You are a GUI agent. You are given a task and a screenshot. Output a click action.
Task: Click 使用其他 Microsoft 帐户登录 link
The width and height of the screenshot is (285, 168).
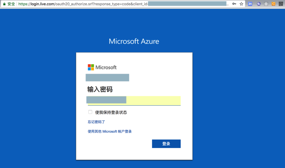point(110,131)
